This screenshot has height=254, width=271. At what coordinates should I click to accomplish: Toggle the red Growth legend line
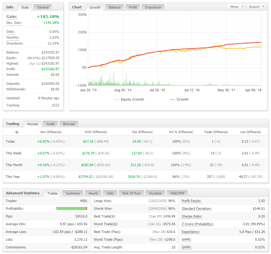point(179,99)
